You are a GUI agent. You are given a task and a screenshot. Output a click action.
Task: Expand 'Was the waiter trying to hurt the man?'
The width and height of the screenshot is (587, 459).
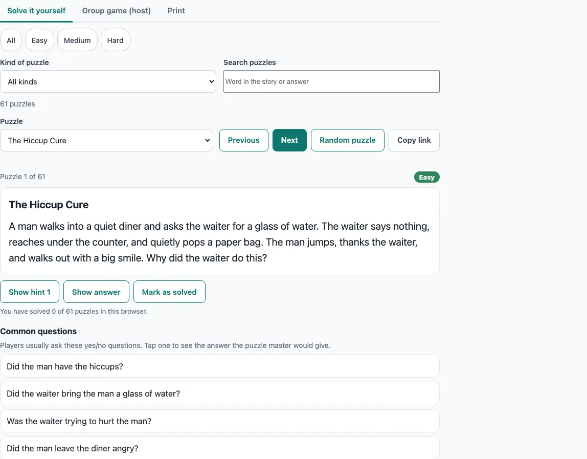(220, 421)
